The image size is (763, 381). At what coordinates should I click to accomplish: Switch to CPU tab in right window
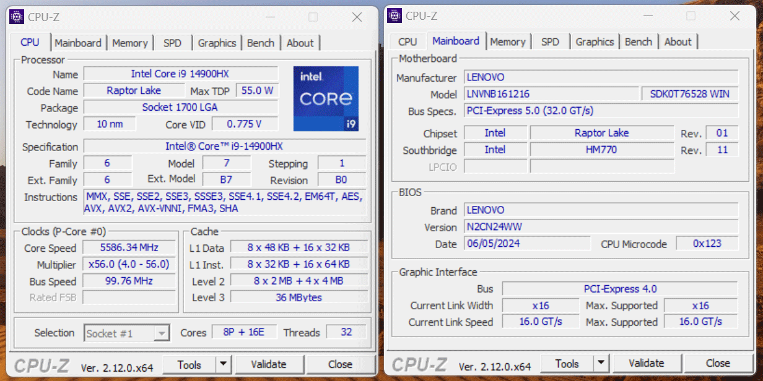coord(408,41)
